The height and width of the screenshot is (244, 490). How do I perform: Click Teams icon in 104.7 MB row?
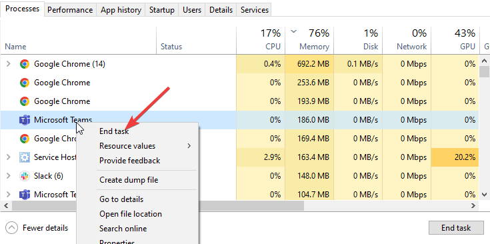click(25, 195)
